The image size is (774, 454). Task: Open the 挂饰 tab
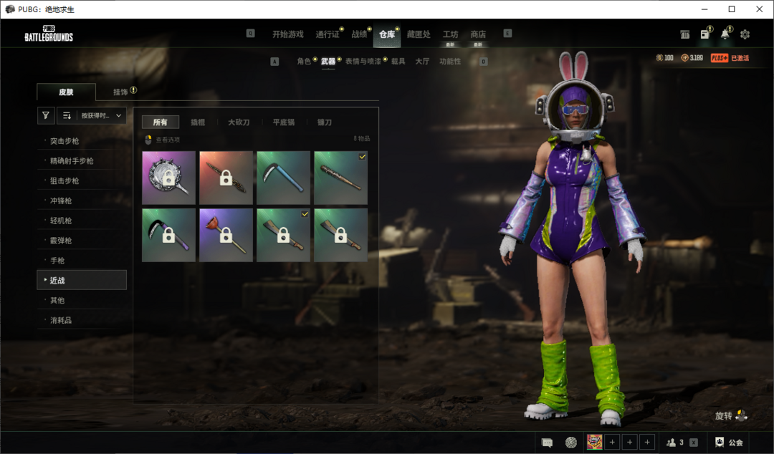pos(120,92)
